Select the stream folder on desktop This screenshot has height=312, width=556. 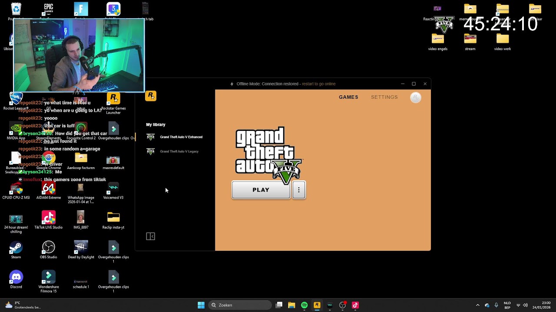[x=470, y=42]
